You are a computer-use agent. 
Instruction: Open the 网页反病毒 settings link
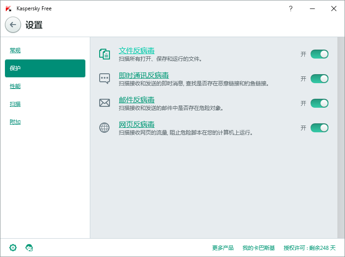136,124
